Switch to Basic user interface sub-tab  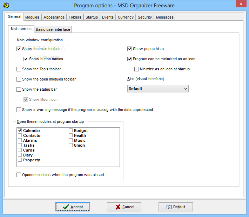point(53,29)
